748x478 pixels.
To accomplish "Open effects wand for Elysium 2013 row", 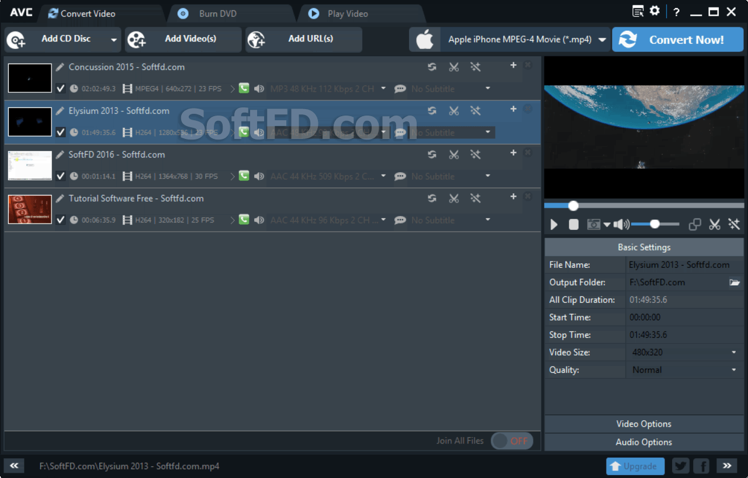I will click(476, 110).
